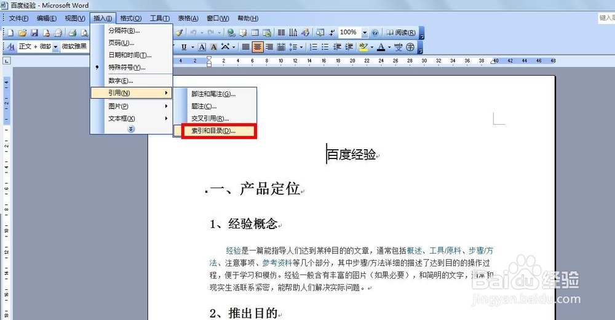Image resolution: width=615 pixels, height=320 pixels.
Task: Click the Styles and Formatting icon
Action: [x=11, y=47]
